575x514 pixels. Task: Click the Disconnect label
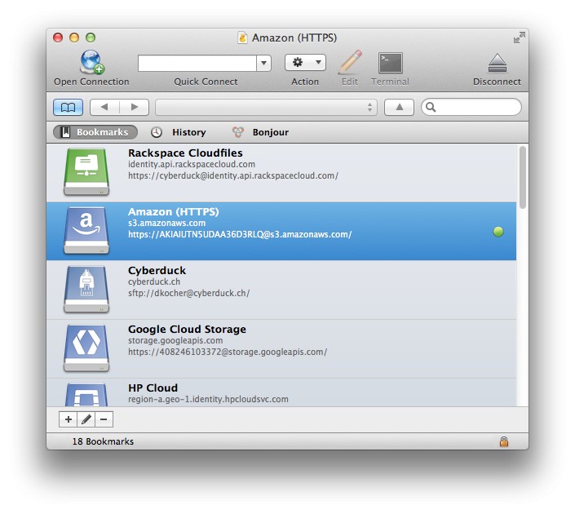[497, 82]
